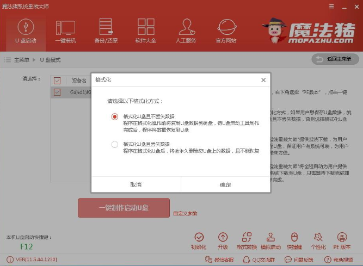363x266 pixels.
Task: Open 微信客服 WeChat support
Action: (219, 260)
